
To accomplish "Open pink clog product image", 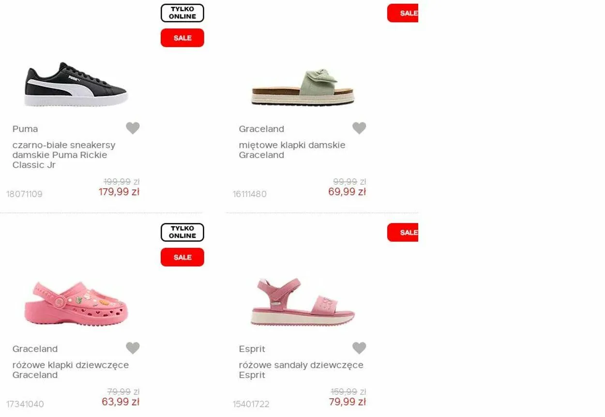I will point(76,303).
